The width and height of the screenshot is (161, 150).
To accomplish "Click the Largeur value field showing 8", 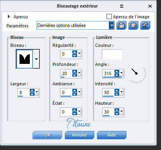I will point(23,92).
